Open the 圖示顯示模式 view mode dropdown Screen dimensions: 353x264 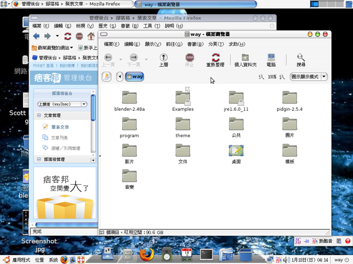click(308, 77)
